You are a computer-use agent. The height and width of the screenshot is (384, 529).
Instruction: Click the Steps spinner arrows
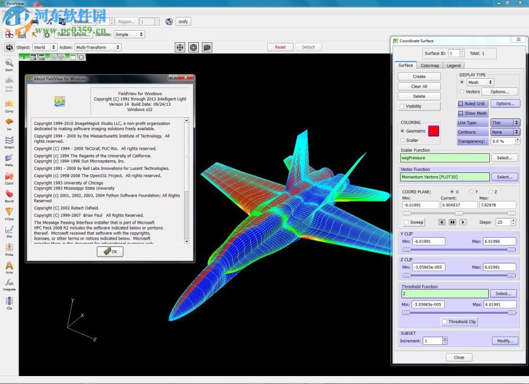513,222
